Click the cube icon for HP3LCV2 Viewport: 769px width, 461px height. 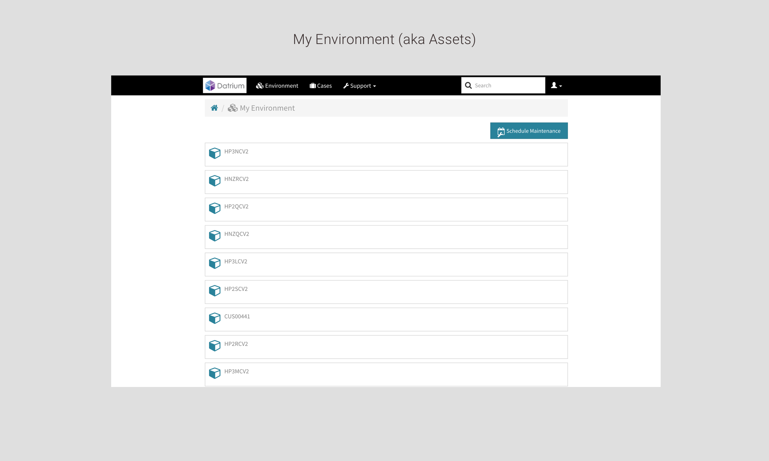(215, 263)
